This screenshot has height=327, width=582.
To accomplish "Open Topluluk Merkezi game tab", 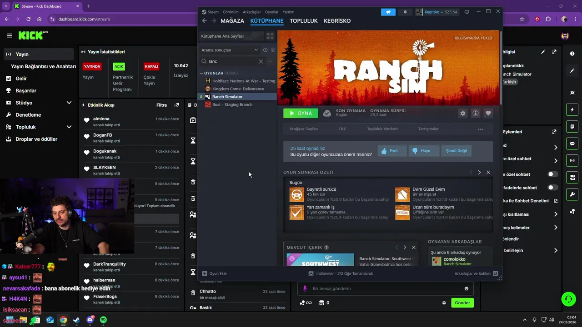I will pos(382,129).
